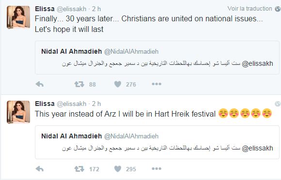
Task: Open the @elissakh handle in the first tweet header
Action: coord(72,9)
